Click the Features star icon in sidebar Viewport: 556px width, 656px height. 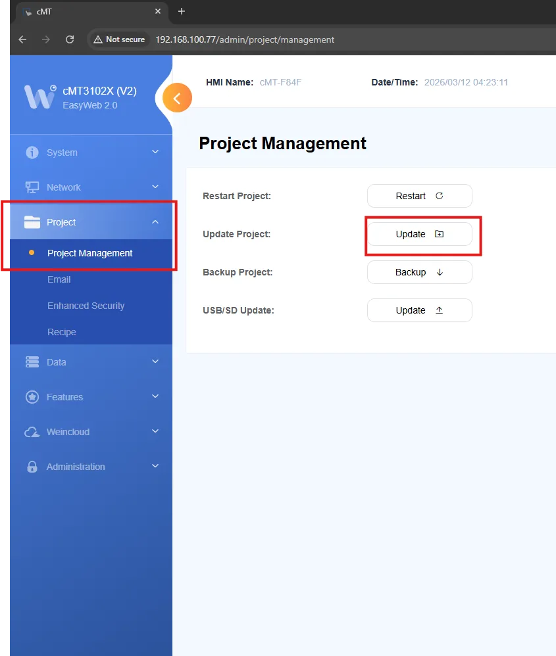click(32, 396)
